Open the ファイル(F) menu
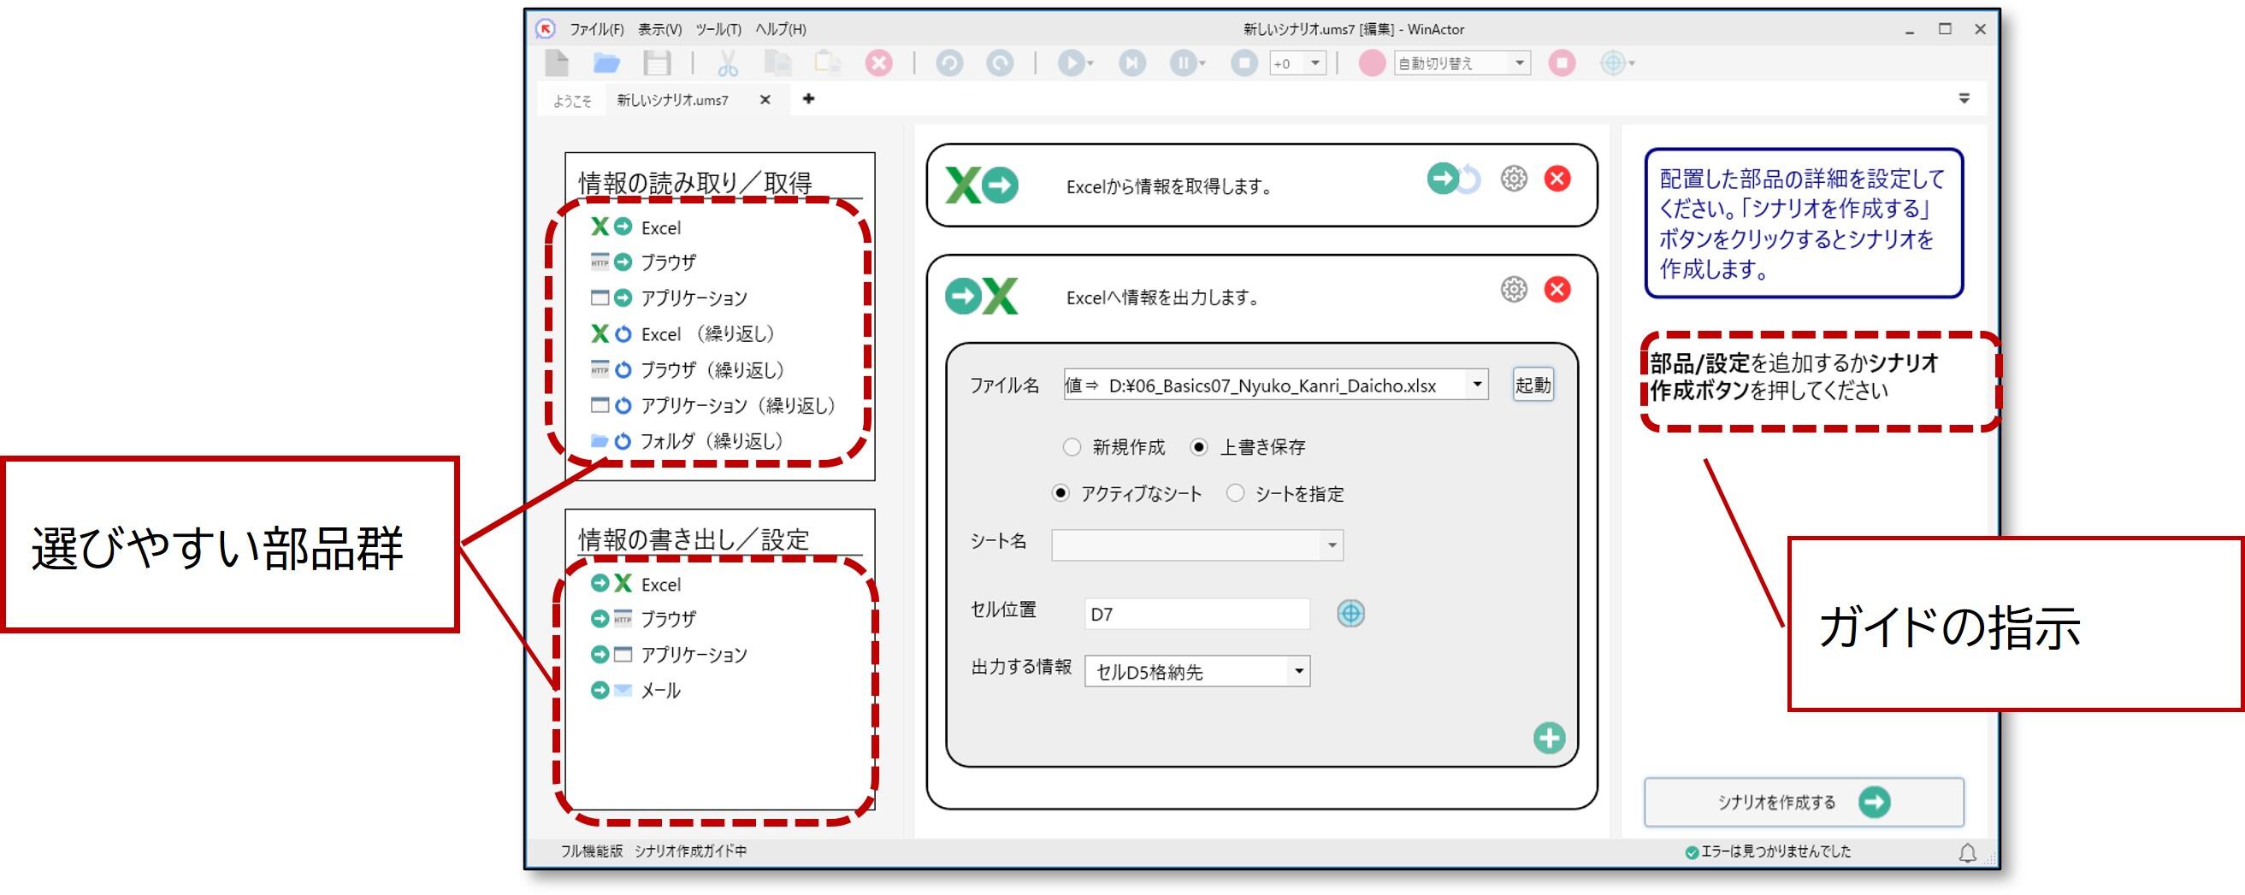Image resolution: width=2245 pixels, height=895 pixels. pos(597,29)
